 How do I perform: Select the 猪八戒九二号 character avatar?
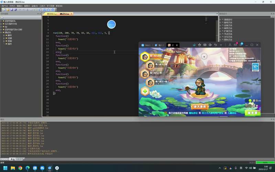tap(145, 74)
